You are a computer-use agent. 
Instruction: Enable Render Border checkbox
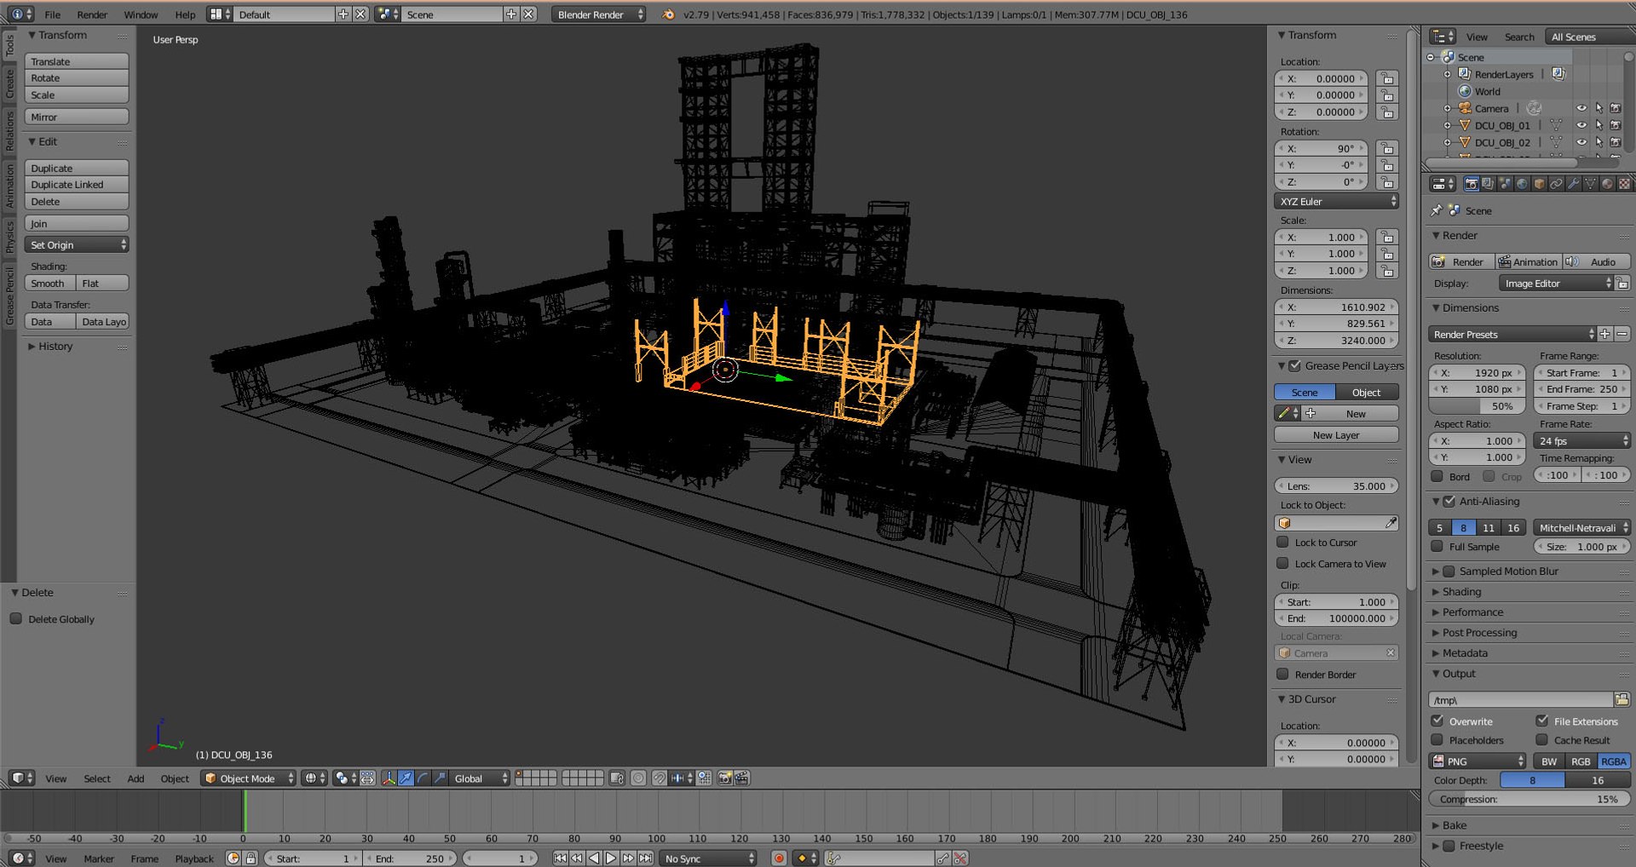[x=1282, y=674]
